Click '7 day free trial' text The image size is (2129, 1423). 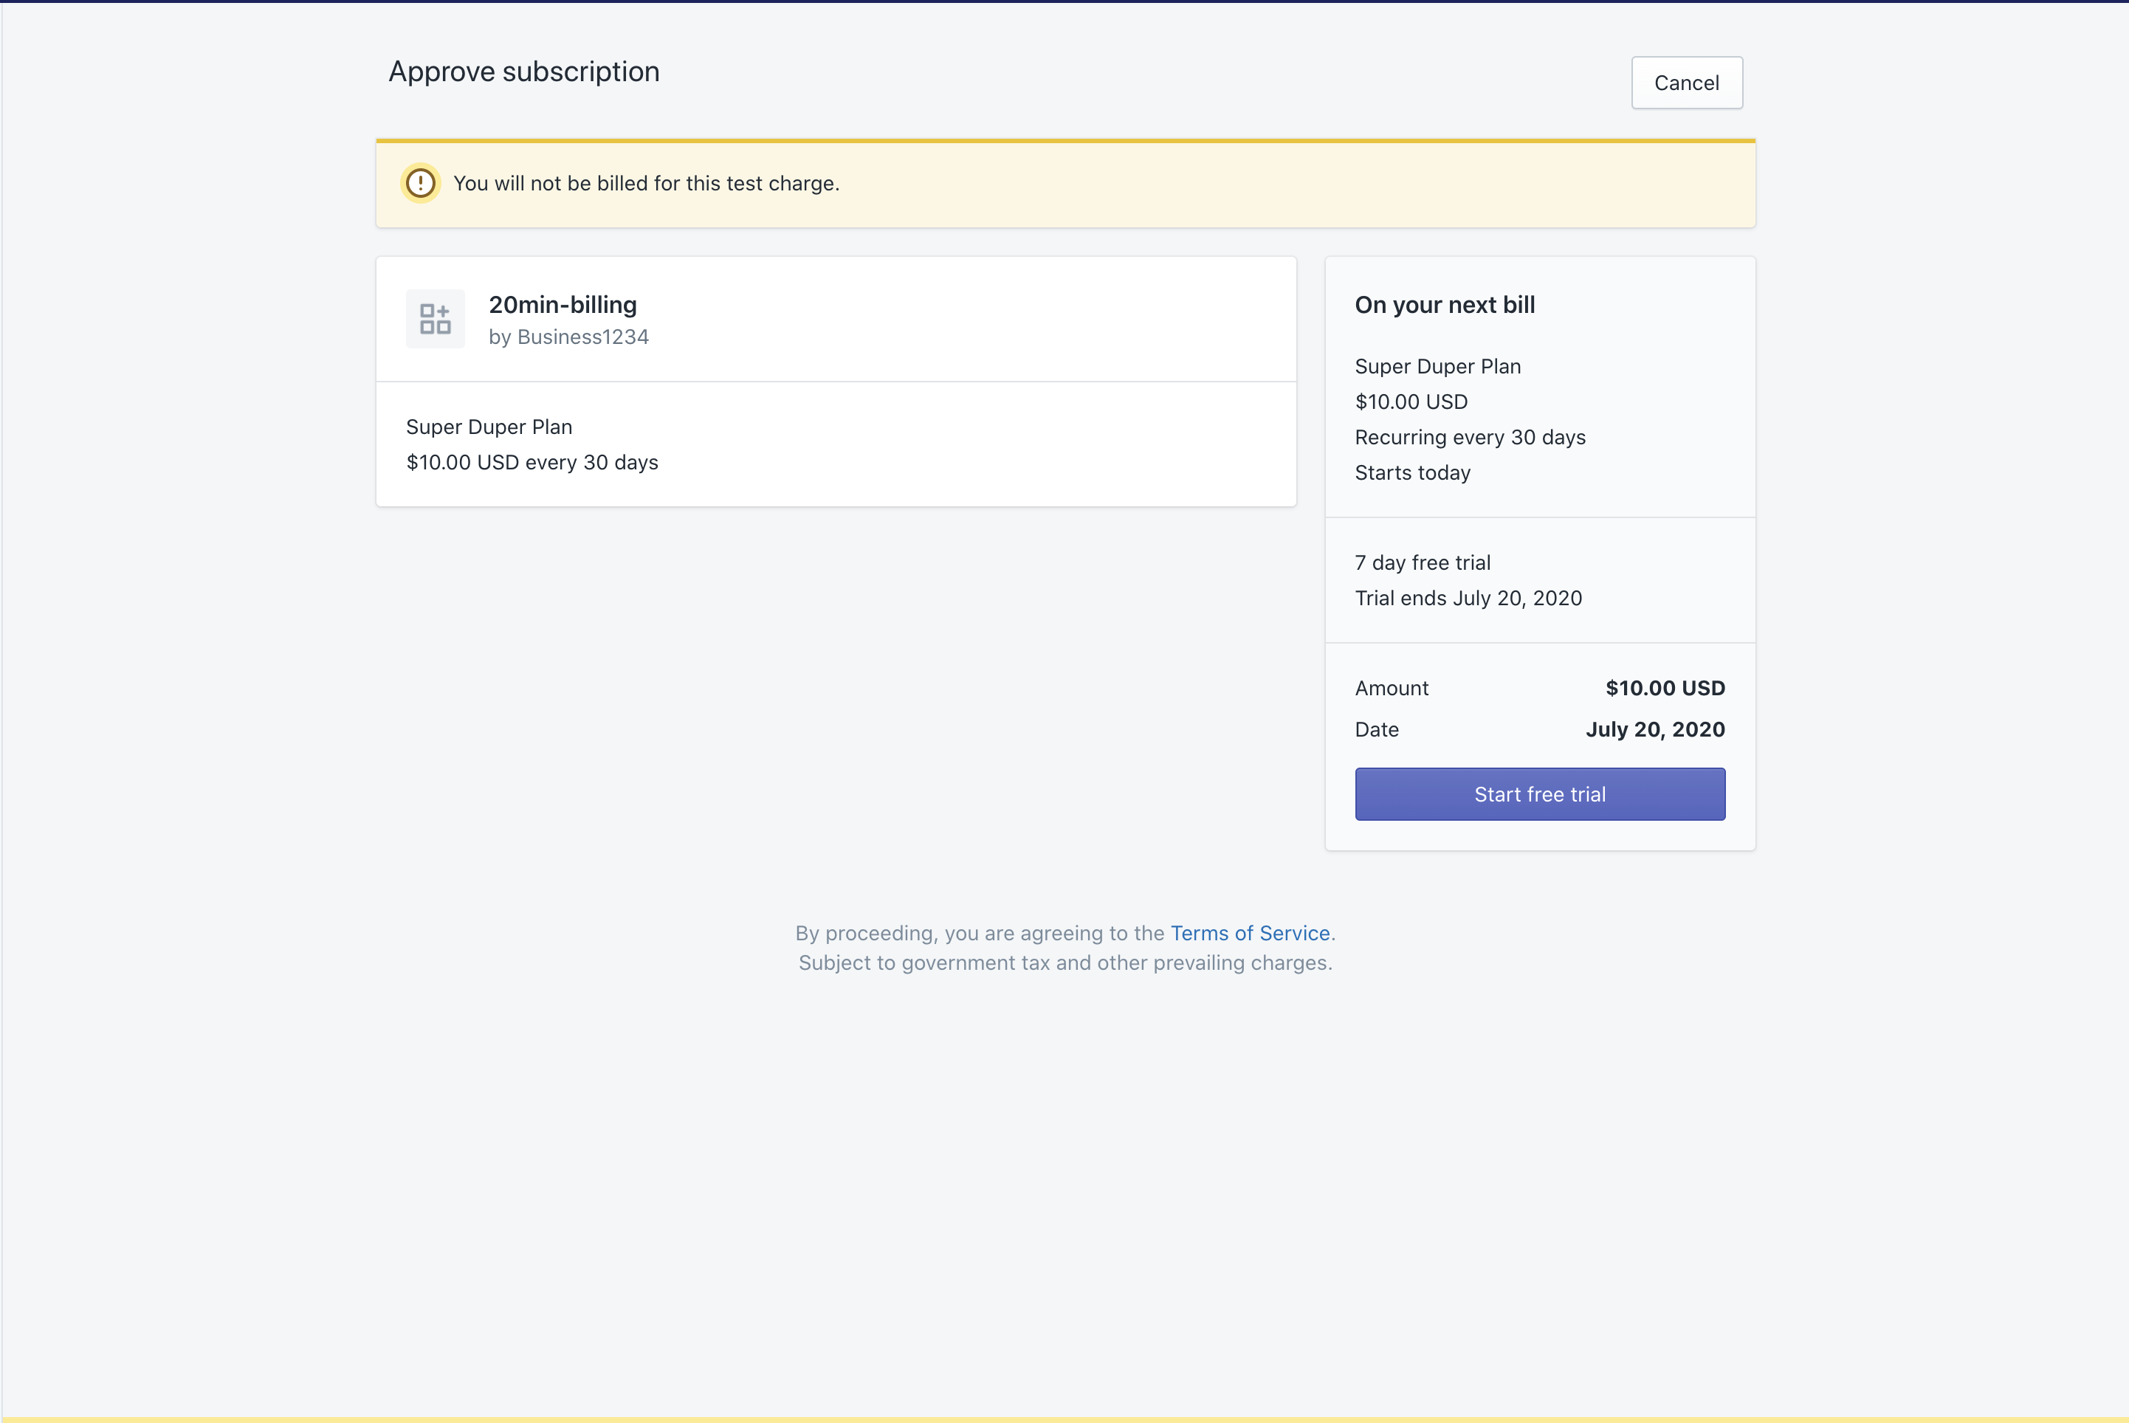1422,562
